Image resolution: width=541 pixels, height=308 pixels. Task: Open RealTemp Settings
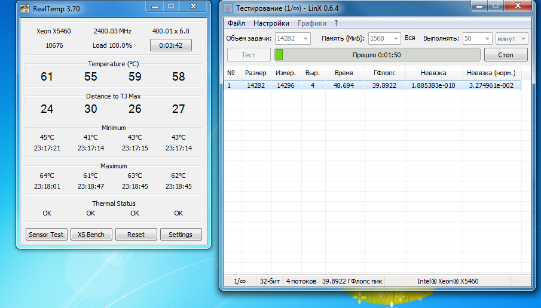tap(181, 234)
